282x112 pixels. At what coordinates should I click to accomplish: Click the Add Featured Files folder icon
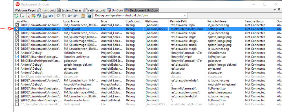pyautogui.click(x=34, y=16)
